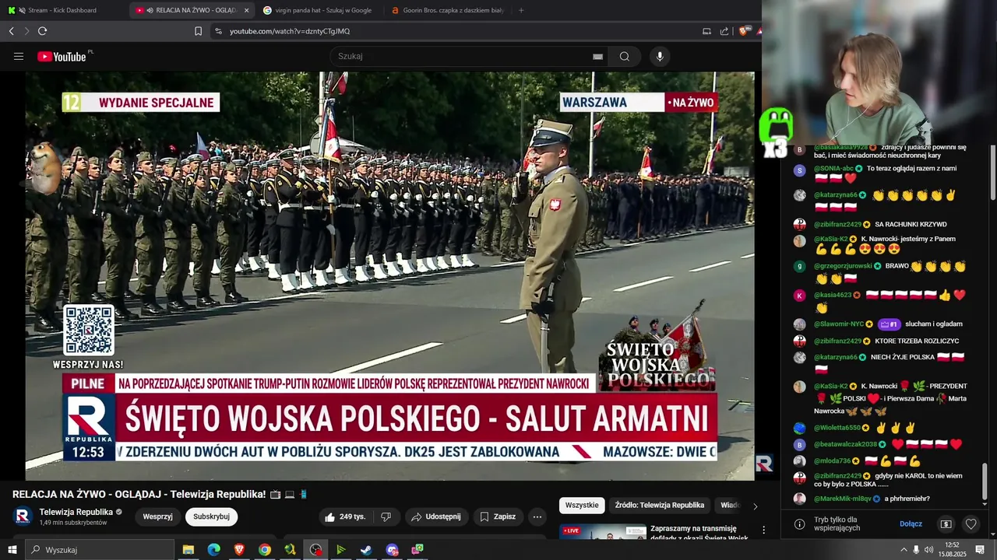
Task: Click the youtube.com address bar URL
Action: (290, 31)
